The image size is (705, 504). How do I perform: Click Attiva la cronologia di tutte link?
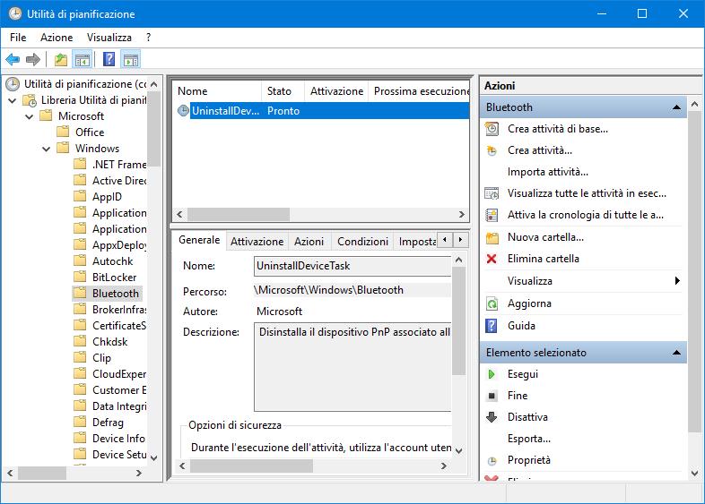pos(586,215)
